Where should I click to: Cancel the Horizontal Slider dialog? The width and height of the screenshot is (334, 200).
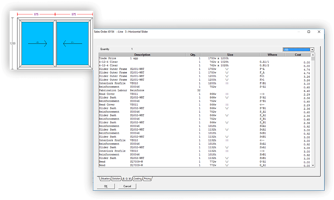coord(128,186)
